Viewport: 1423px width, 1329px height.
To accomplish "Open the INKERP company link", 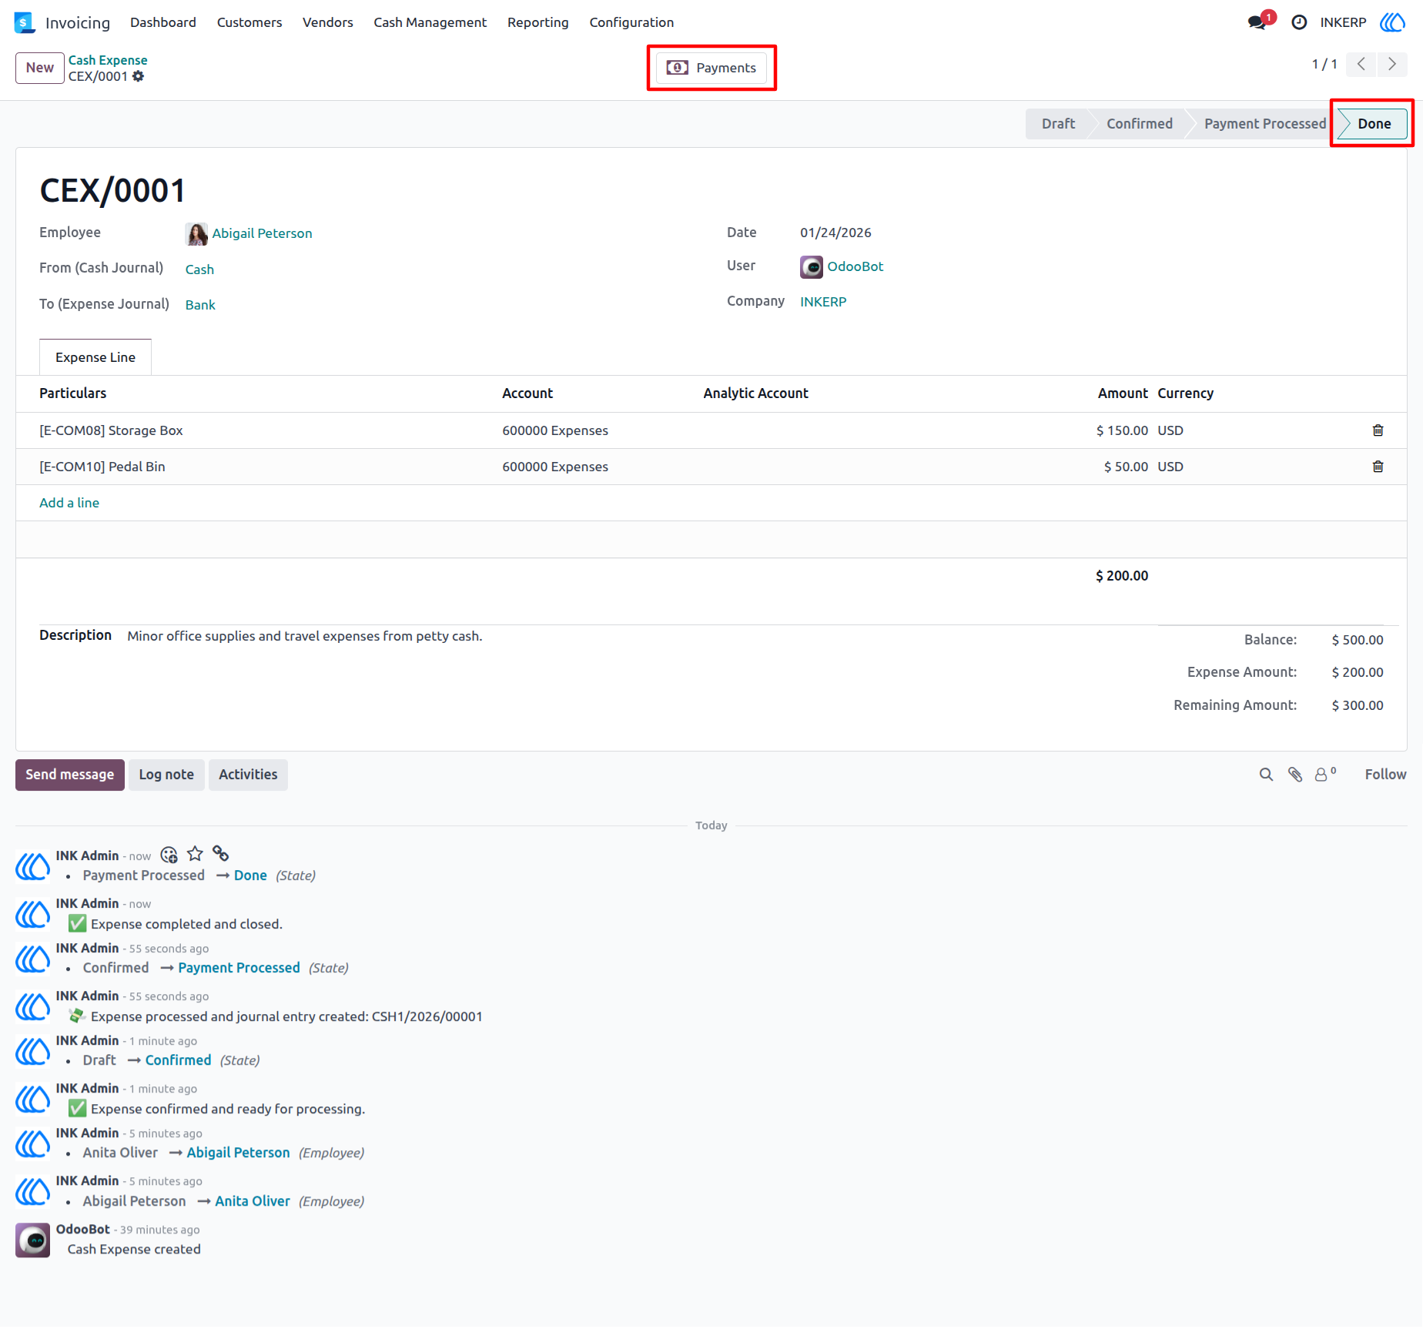I will [823, 302].
